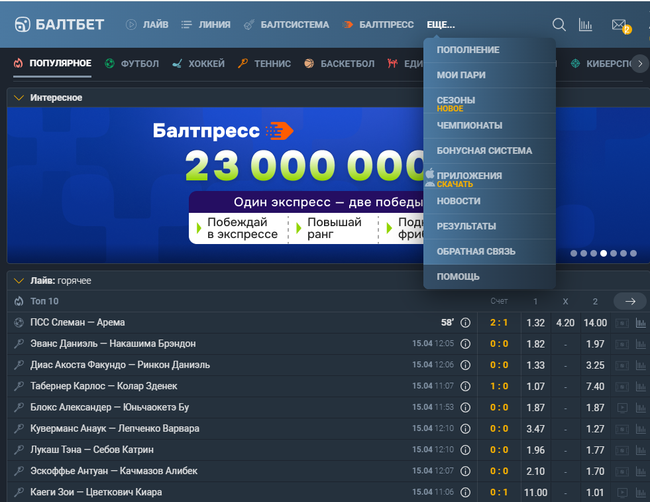Image resolution: width=650 pixels, height=502 pixels.
Task: Click info icon for Табернер Карлос — Колар Зденек
Action: (x=466, y=386)
